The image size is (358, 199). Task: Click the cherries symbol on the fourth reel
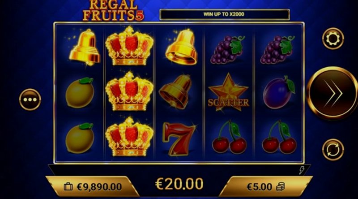229,137
